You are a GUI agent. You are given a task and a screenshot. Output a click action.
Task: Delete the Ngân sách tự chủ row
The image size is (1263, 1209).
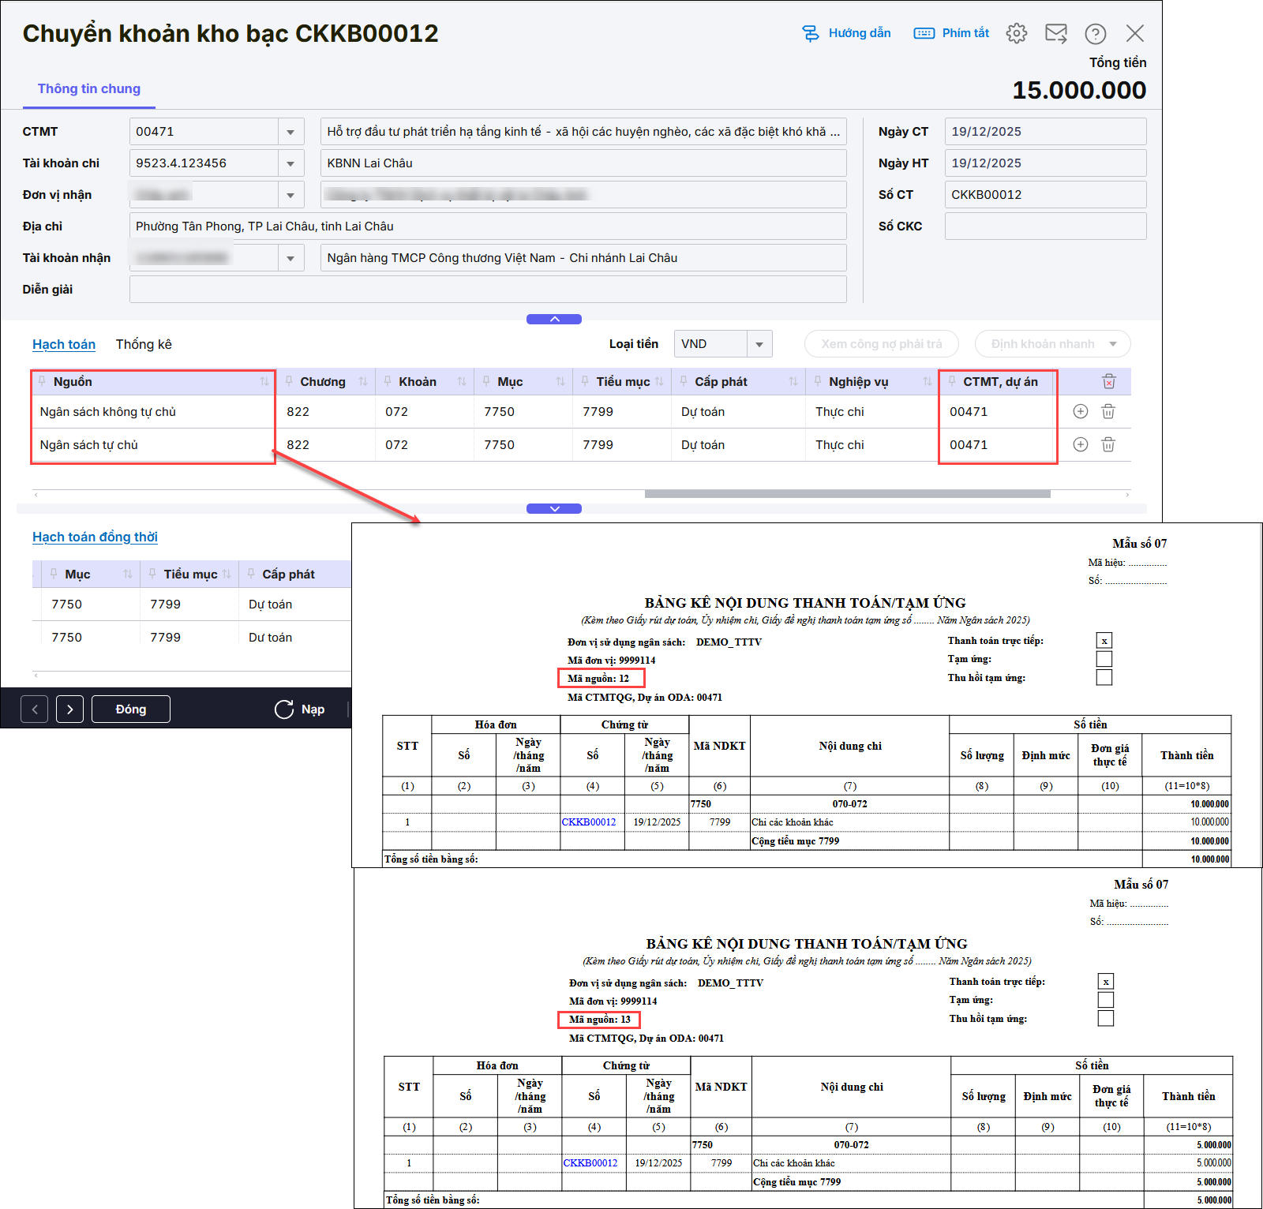coord(1108,444)
